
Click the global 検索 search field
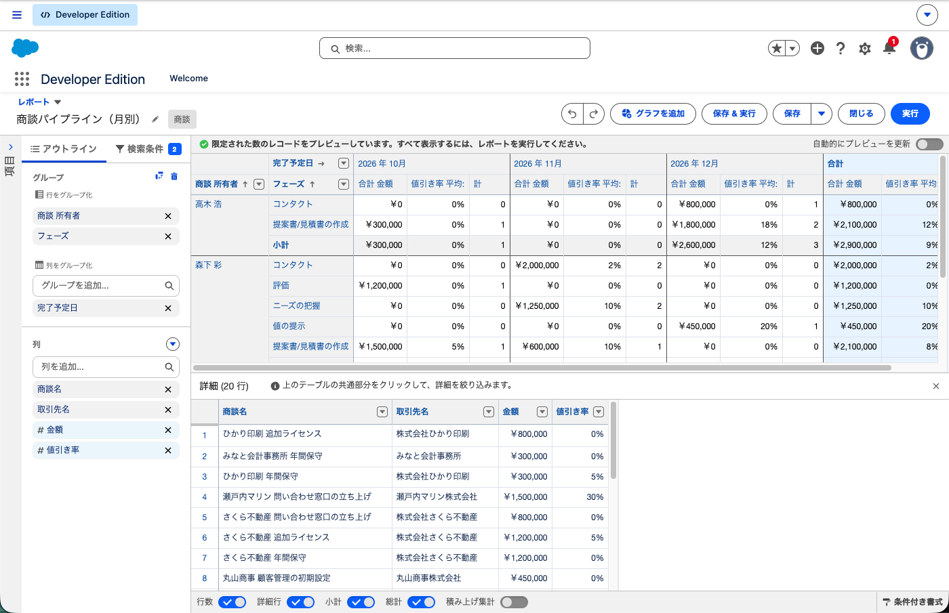[x=455, y=48]
